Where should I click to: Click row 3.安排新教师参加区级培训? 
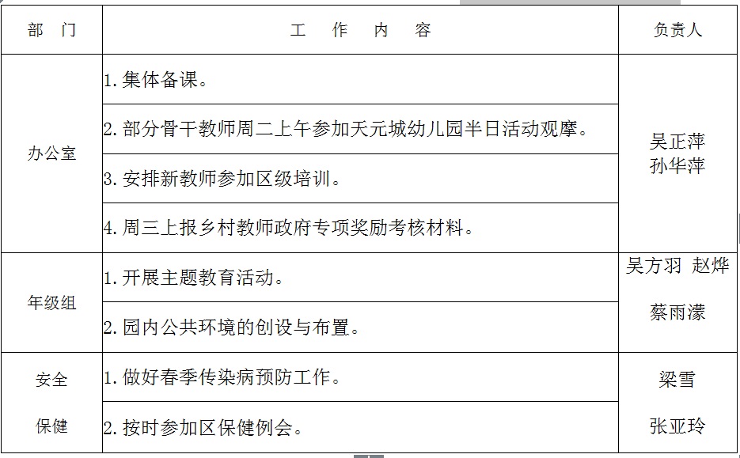point(360,178)
